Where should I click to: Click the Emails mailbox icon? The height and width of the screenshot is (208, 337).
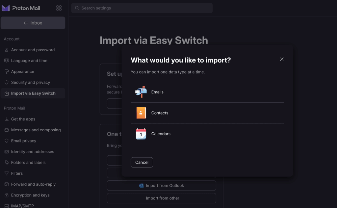pos(141,92)
